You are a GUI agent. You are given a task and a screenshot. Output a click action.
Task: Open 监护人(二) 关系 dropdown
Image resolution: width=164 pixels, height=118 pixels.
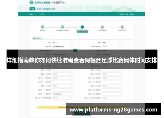tap(112, 74)
